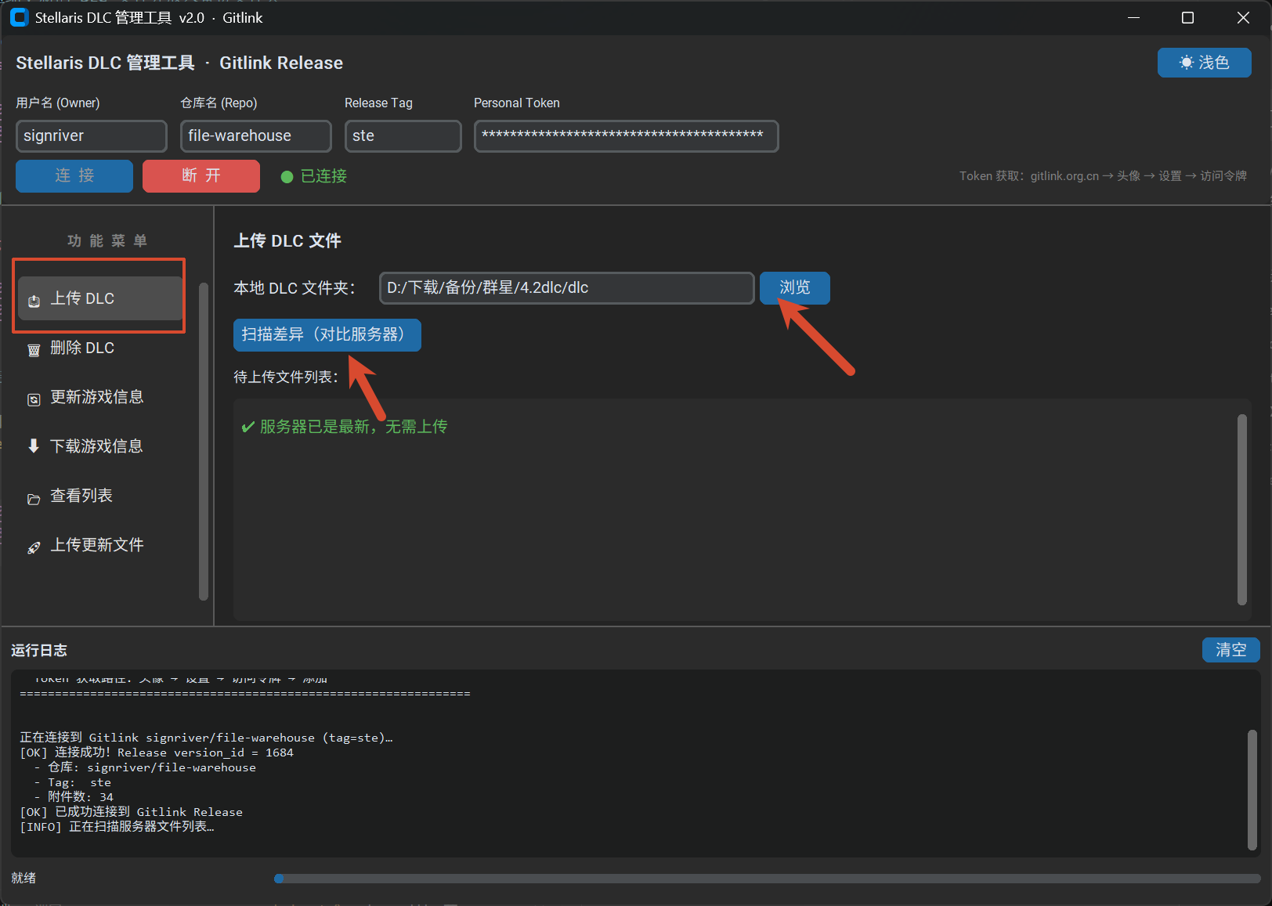Click the 用户名 (Owner) input field
This screenshot has height=906, width=1272.
[92, 135]
